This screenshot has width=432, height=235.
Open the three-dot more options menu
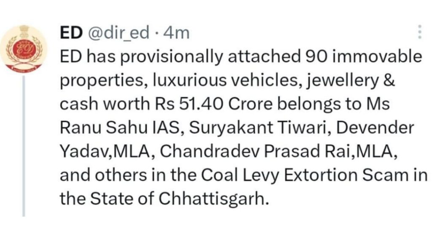click(420, 32)
